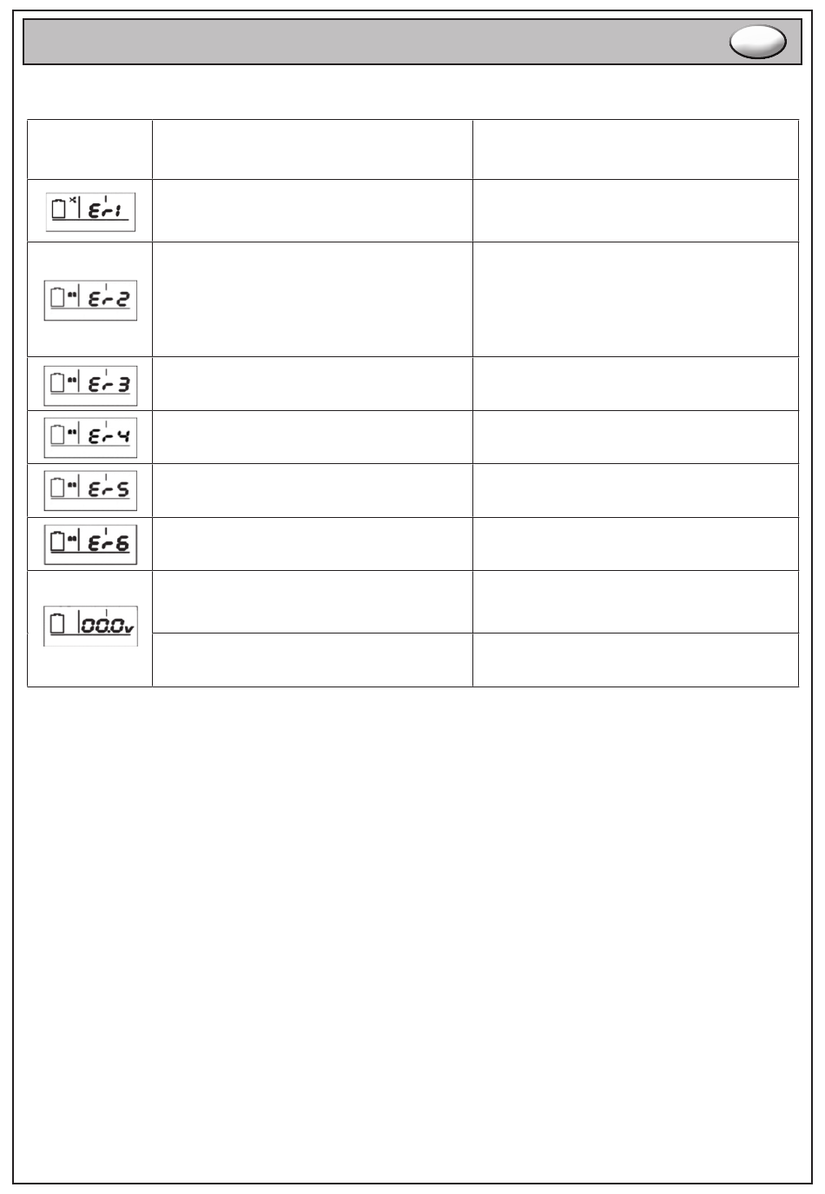Select right cell in the Er4 row
Image resolution: width=825 pixels, height=1194 pixels.
pyautogui.click(x=636, y=437)
